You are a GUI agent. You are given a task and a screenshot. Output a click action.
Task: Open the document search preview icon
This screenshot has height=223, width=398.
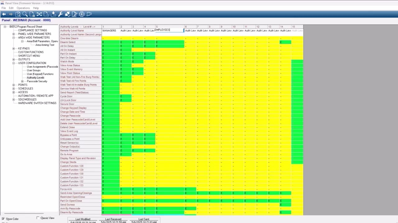click(x=18, y=14)
